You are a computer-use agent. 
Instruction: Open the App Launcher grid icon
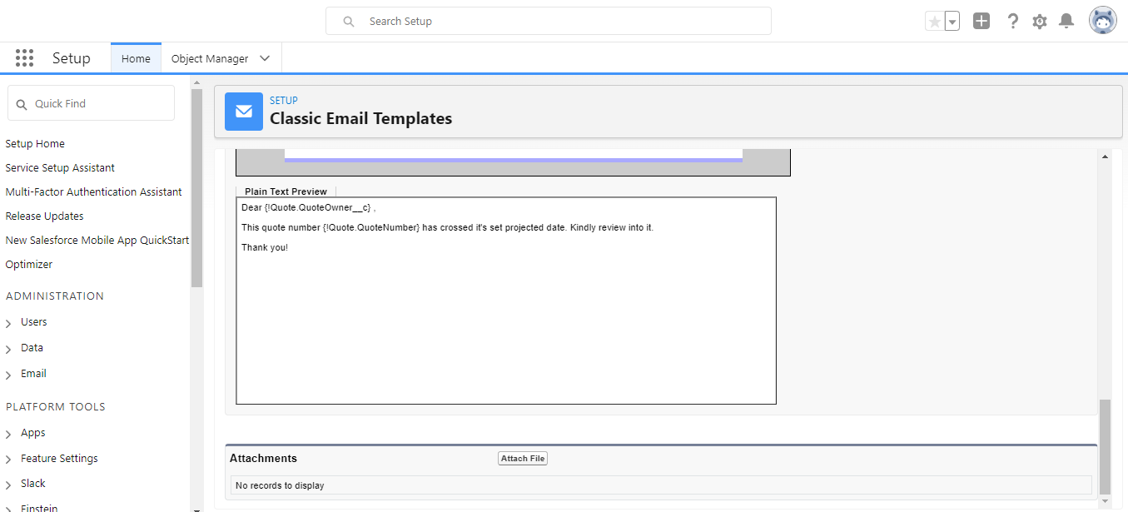(x=24, y=58)
